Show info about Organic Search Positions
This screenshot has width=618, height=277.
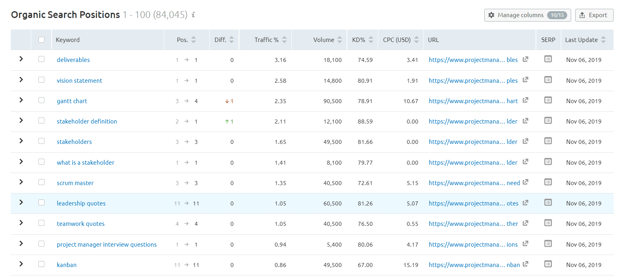click(x=193, y=15)
